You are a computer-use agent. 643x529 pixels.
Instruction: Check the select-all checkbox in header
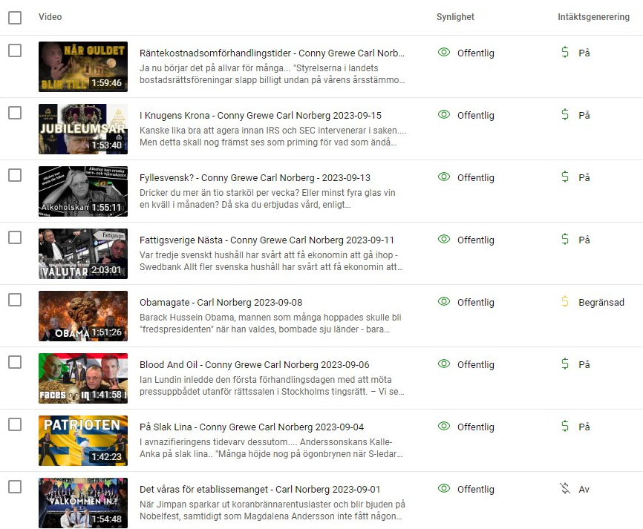15,18
